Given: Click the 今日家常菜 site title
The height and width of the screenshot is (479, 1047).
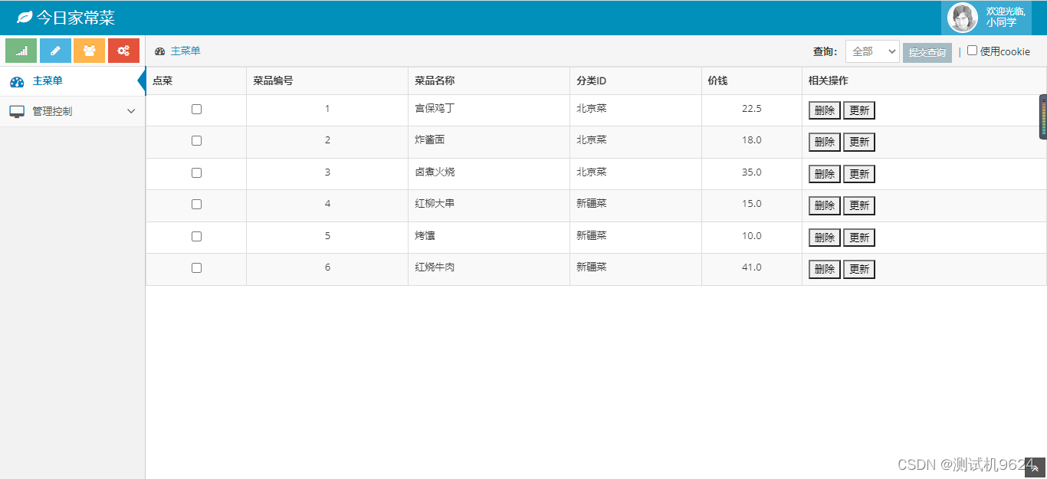Looking at the screenshot, I should pos(76,17).
